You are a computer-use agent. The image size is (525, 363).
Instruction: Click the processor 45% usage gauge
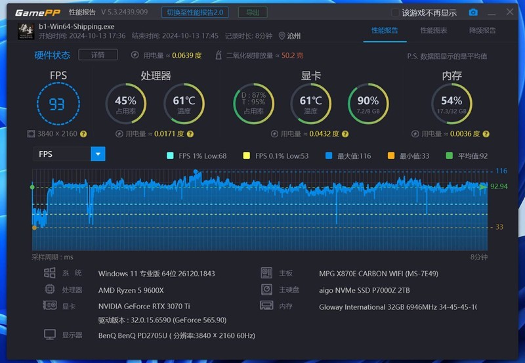[126, 104]
